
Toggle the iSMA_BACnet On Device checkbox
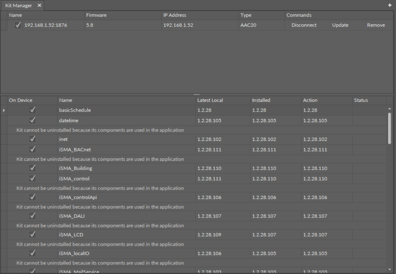(33, 150)
